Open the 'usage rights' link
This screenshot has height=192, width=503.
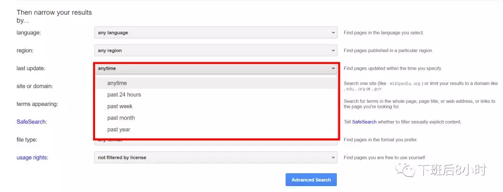[32, 158]
